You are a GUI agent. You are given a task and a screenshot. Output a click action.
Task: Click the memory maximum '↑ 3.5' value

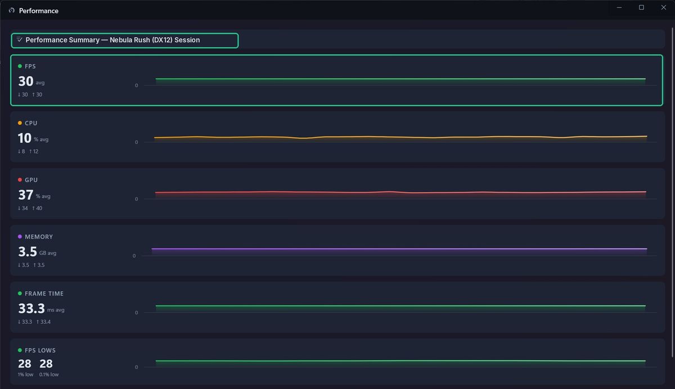[39, 265]
